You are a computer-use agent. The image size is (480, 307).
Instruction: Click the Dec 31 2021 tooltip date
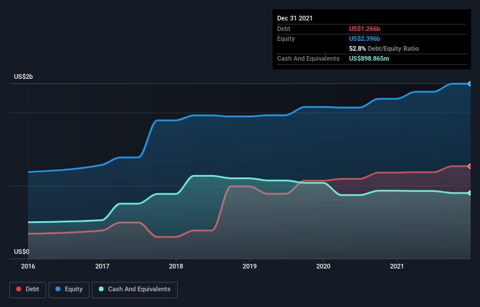(295, 18)
